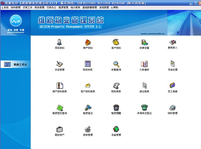Open the H.帮助 menu

point(115,8)
